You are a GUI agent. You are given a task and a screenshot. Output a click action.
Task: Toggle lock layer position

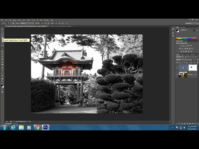(x=185, y=63)
